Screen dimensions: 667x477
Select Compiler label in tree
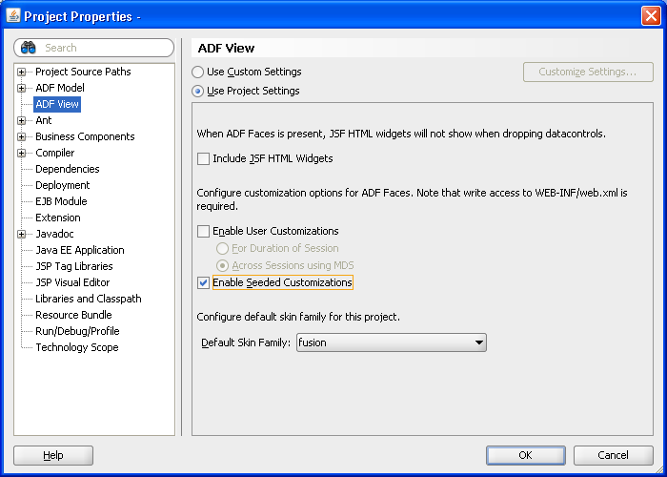click(55, 153)
